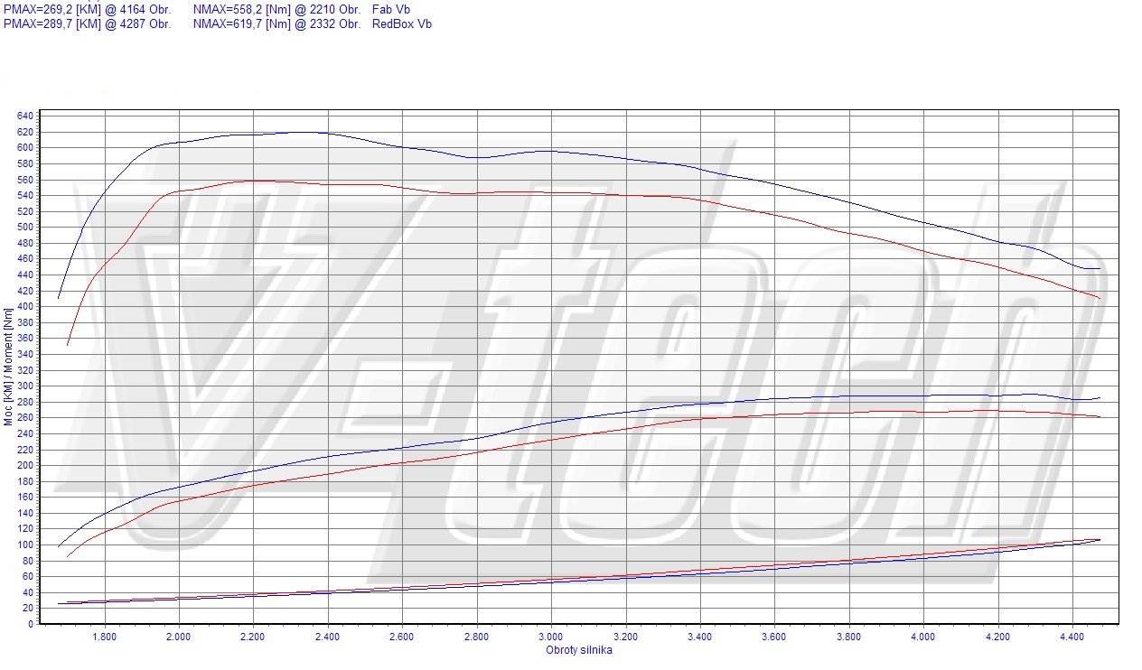Screen dimensions: 1142x670
Task: Click the 200 y-axis tick label
Action: [24, 465]
